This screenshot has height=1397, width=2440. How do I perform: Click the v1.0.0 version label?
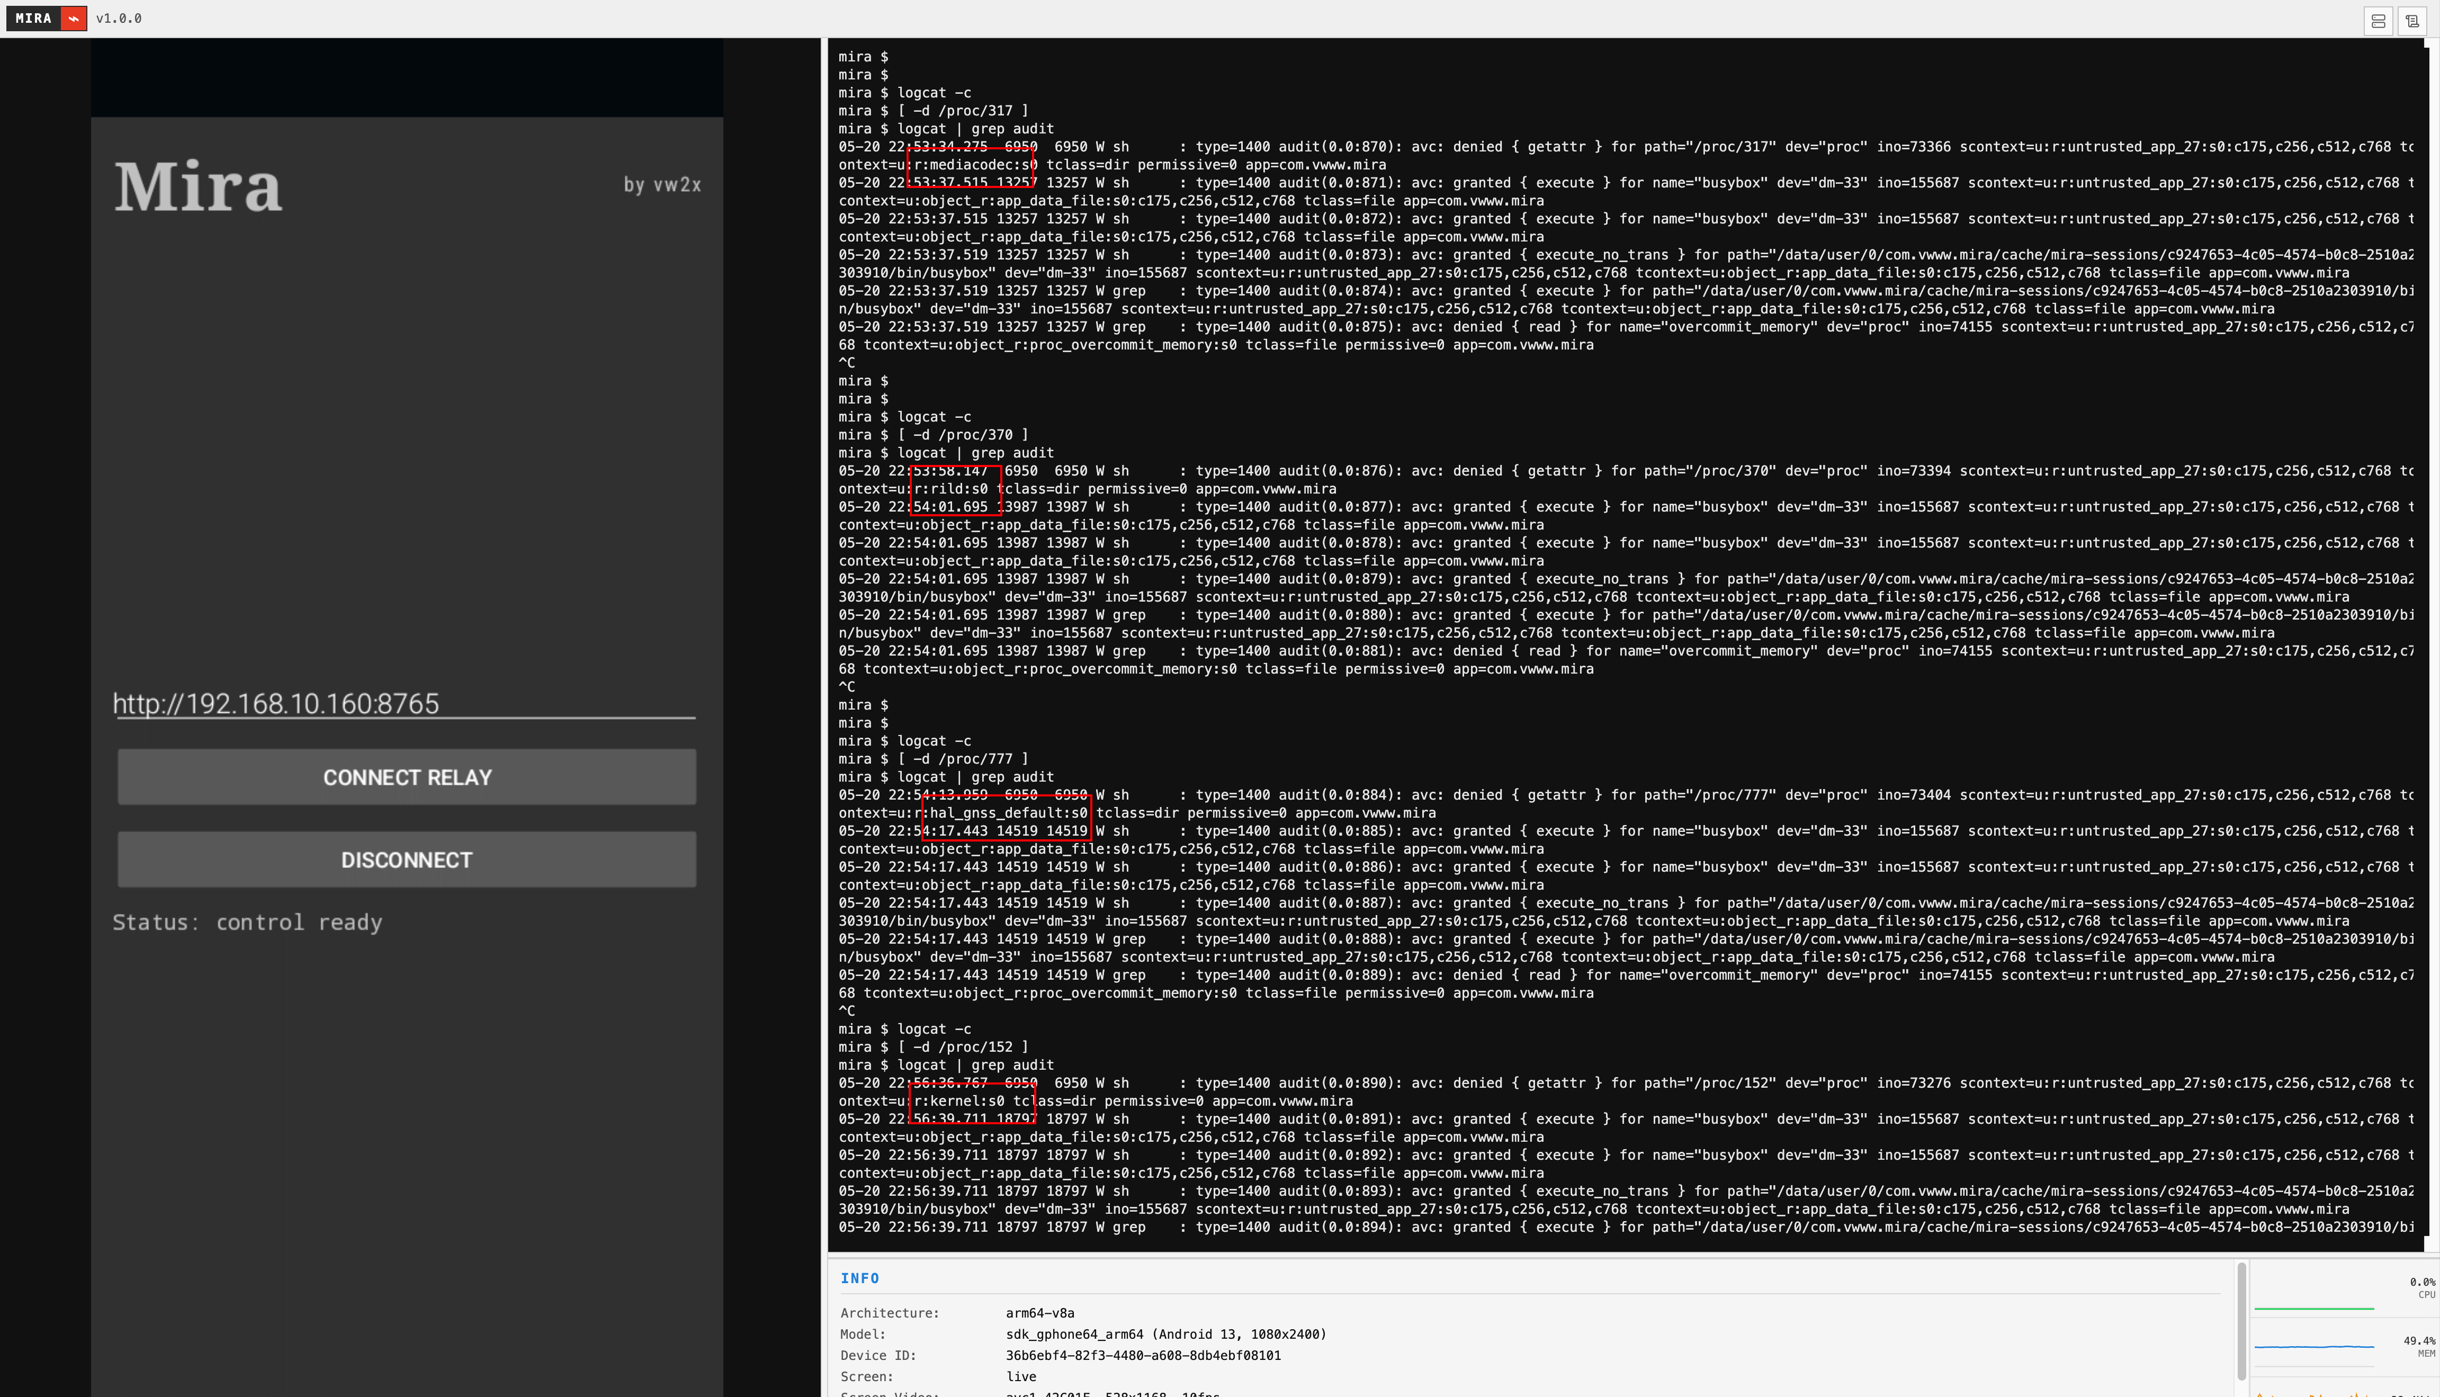119,18
